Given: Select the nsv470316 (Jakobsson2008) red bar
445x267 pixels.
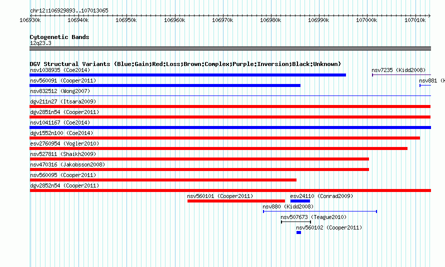Looking at the screenshot, I should pyautogui.click(x=199, y=169).
